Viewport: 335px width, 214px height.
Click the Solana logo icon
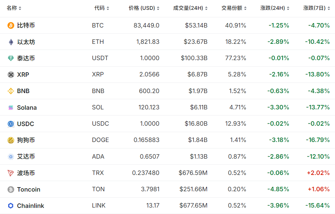tap(11, 107)
